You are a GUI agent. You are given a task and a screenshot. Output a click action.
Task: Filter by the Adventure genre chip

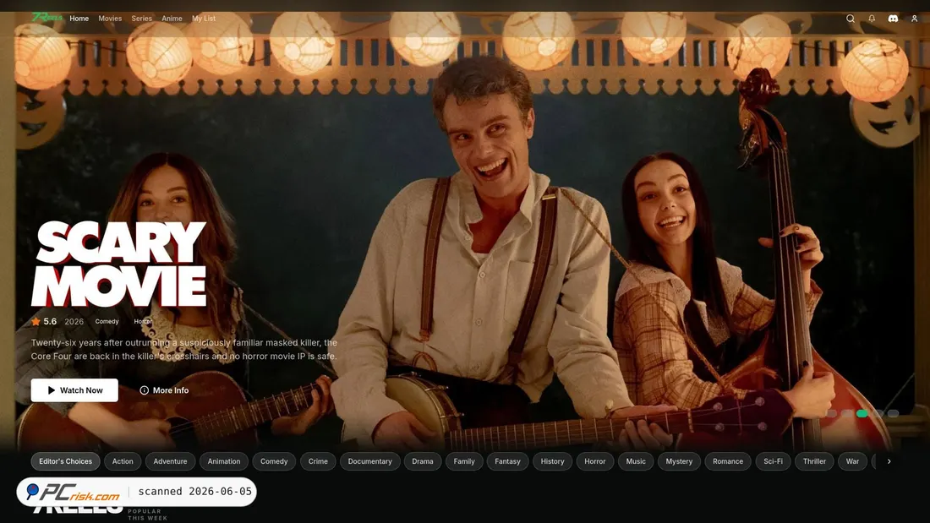tap(170, 461)
